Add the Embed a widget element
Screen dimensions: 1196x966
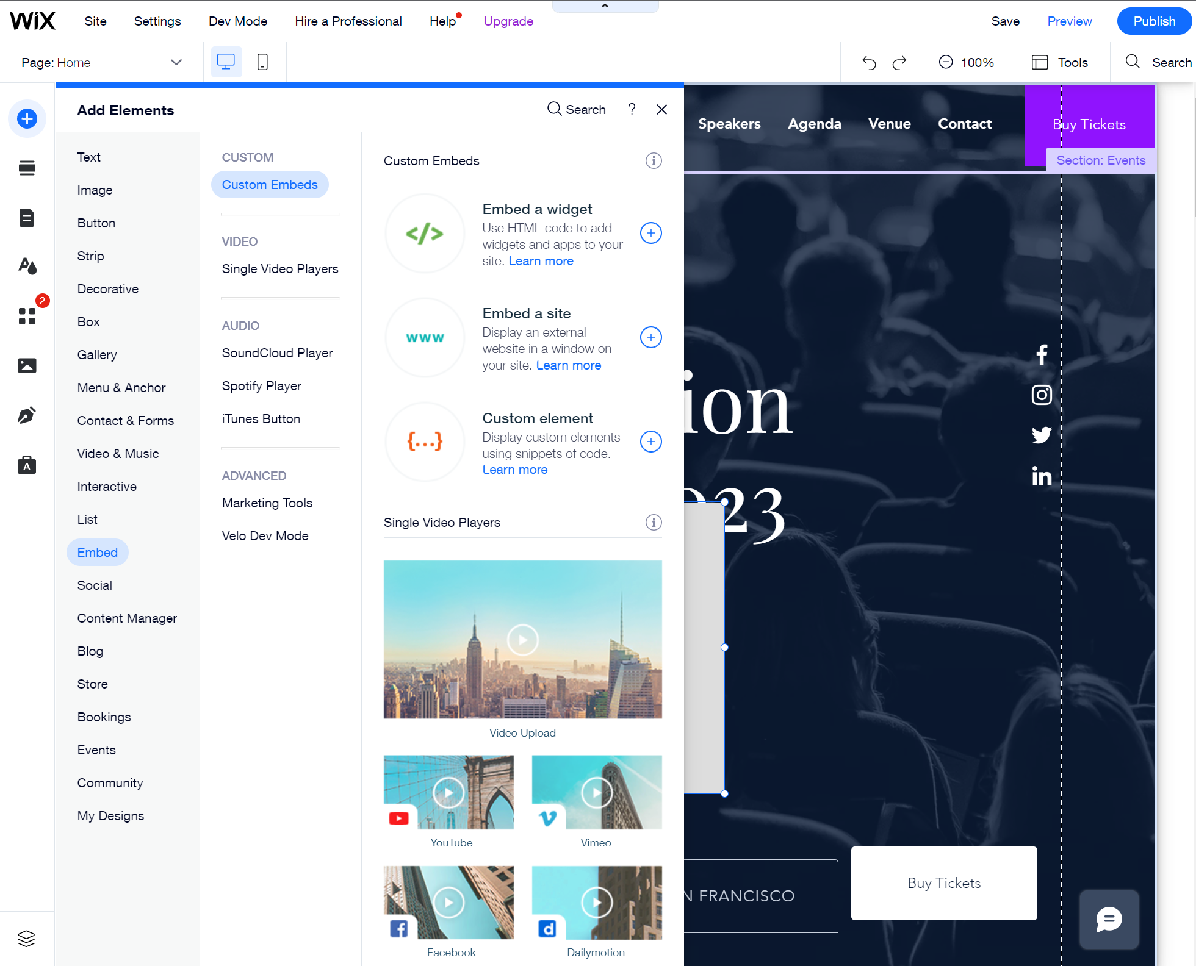point(651,233)
